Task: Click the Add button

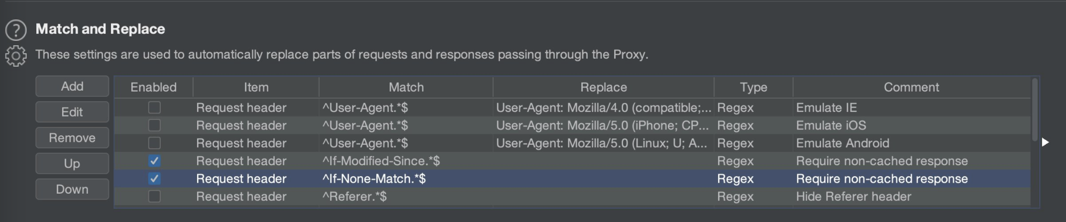Action: [x=72, y=86]
